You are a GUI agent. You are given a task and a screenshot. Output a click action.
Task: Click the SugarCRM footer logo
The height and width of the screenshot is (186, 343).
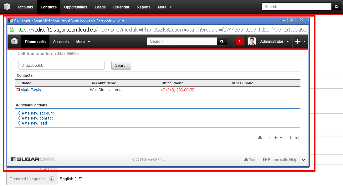(x=33, y=159)
